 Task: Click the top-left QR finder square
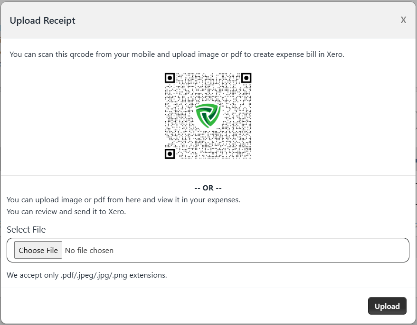[170, 78]
